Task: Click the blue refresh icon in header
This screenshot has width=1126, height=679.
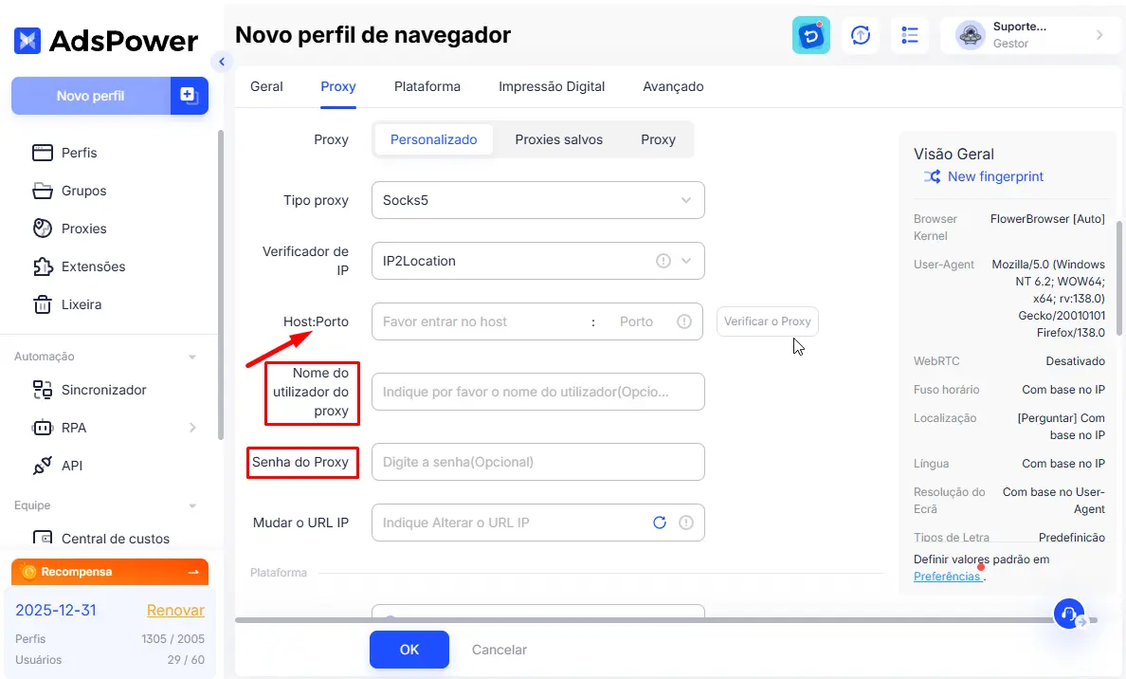Action: tap(810, 35)
